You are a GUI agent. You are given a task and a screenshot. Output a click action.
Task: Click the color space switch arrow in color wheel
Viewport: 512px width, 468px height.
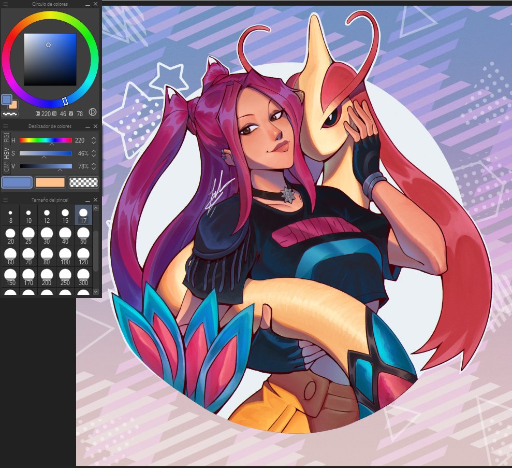[x=93, y=112]
